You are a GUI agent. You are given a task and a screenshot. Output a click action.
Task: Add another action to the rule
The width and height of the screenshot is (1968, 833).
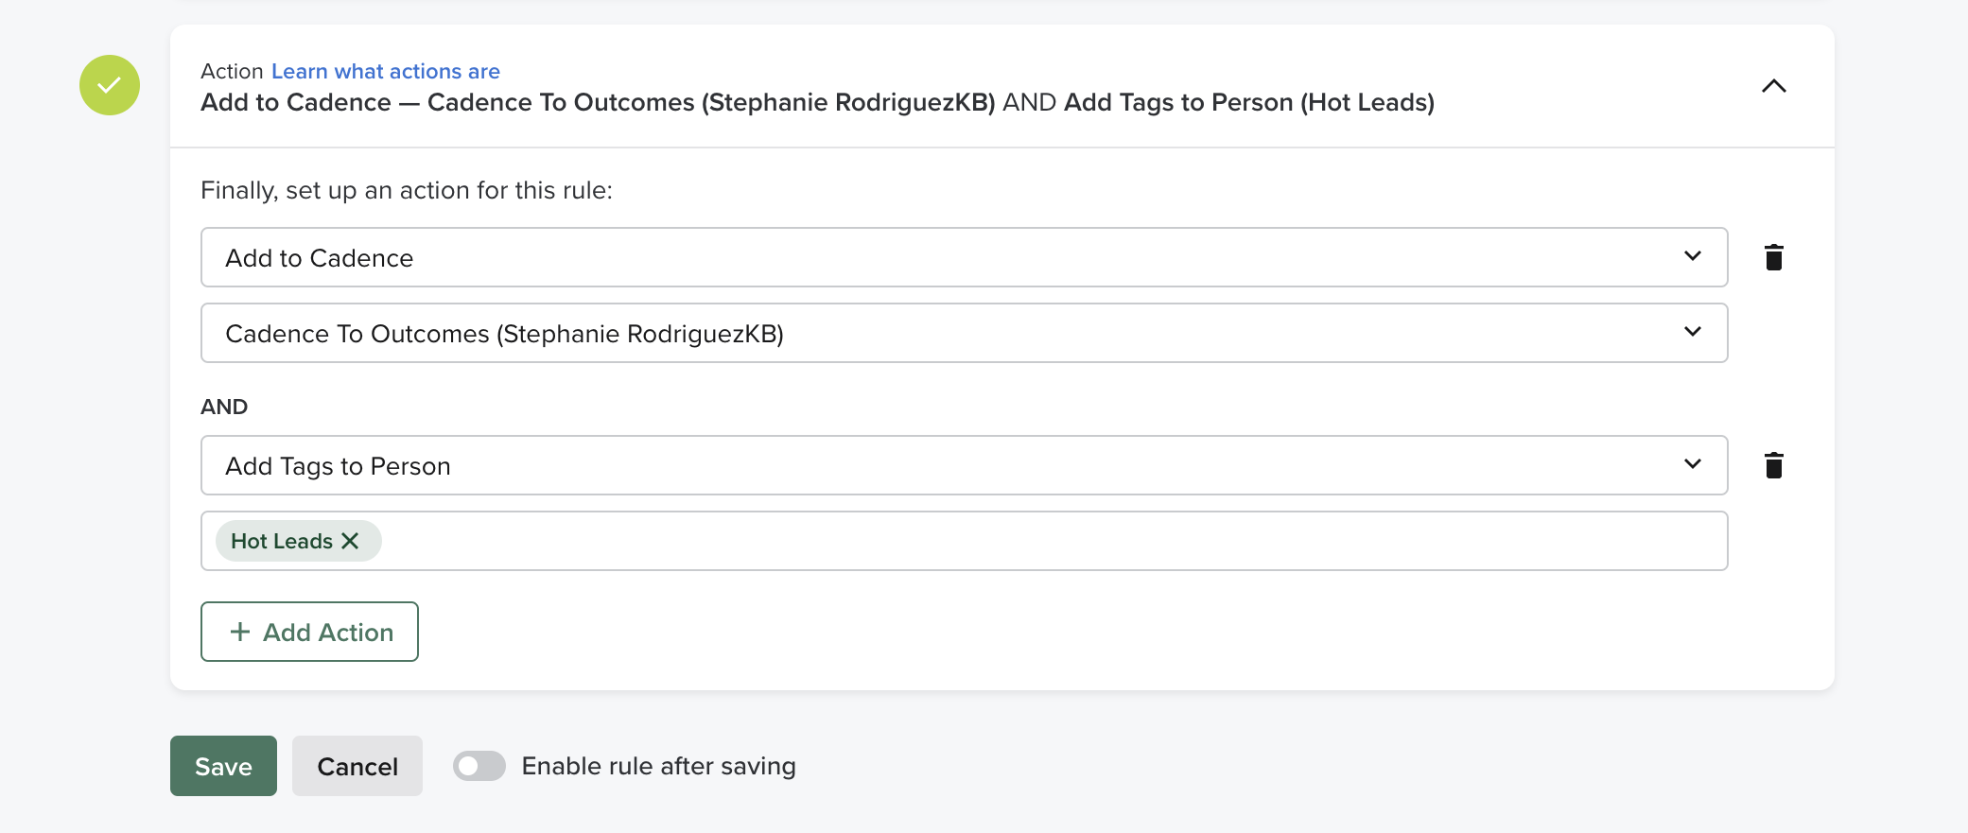coord(309,632)
